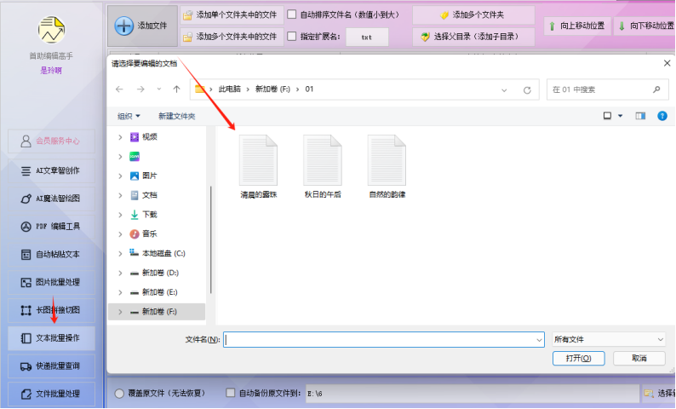Screen dimensions: 676x409
Task: Close the file selection dialog
Action: 667,63
